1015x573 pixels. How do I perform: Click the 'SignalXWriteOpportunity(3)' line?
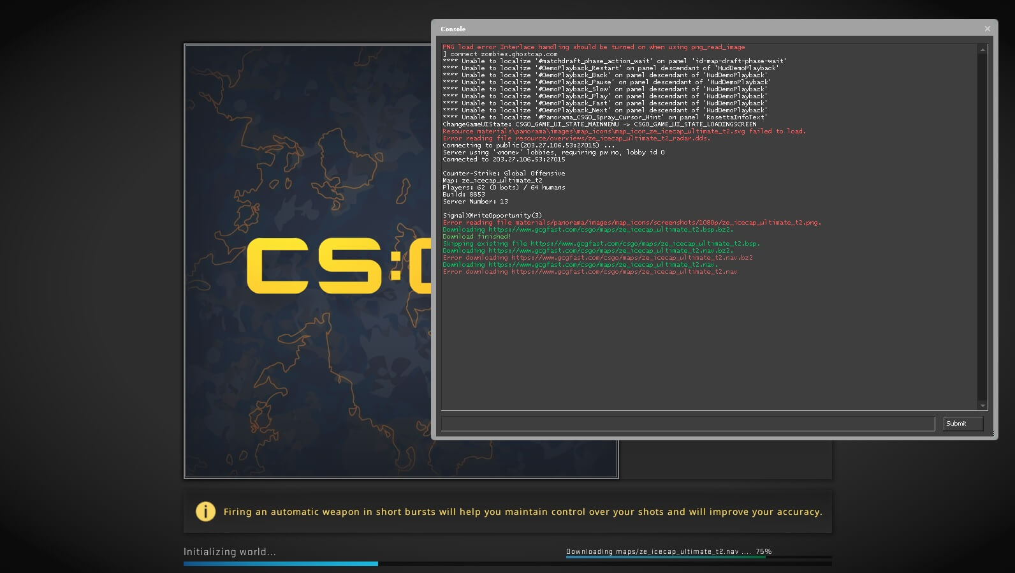(x=492, y=216)
